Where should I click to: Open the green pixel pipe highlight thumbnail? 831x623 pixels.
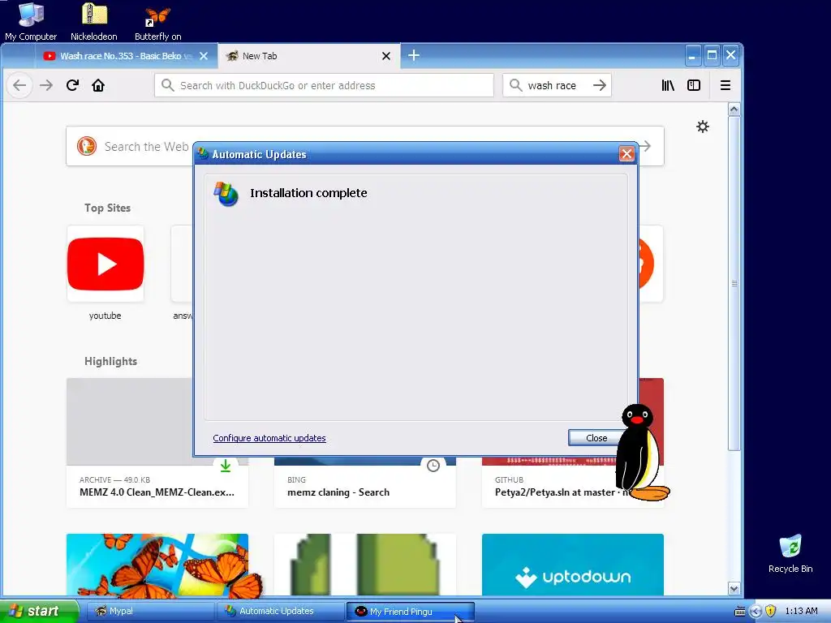(365, 565)
